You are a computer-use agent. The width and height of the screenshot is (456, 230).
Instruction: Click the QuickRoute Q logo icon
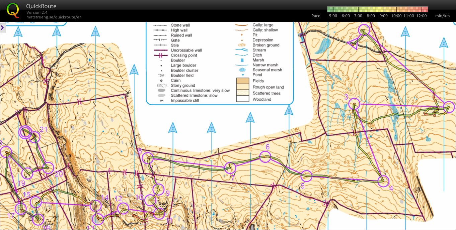click(x=13, y=10)
